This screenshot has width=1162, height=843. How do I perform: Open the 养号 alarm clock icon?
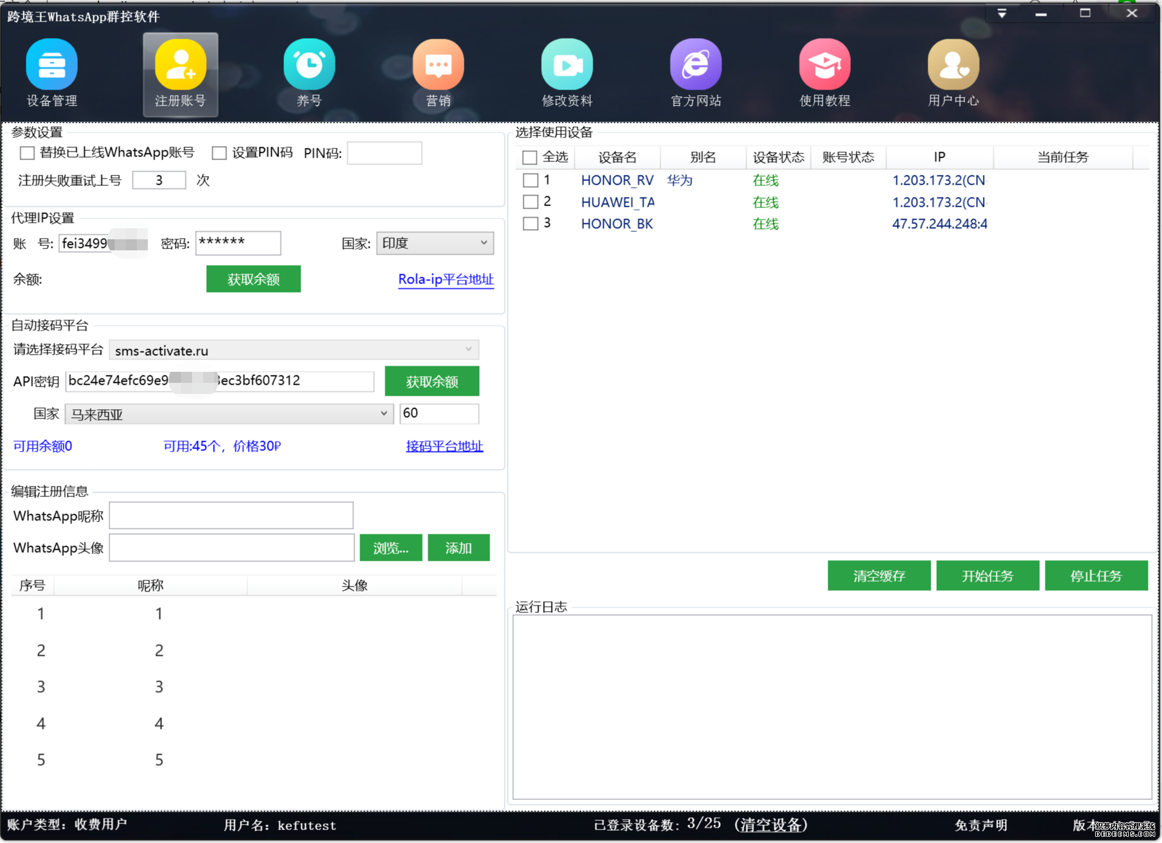(309, 72)
